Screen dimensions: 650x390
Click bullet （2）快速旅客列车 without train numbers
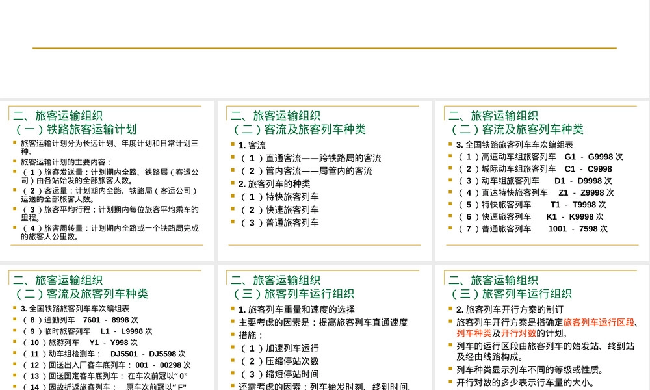[279, 210]
